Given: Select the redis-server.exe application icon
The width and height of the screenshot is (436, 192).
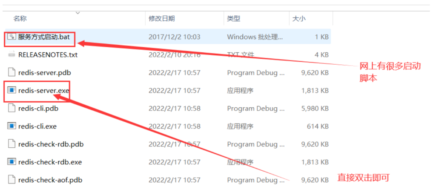Looking at the screenshot, I should coord(11,90).
